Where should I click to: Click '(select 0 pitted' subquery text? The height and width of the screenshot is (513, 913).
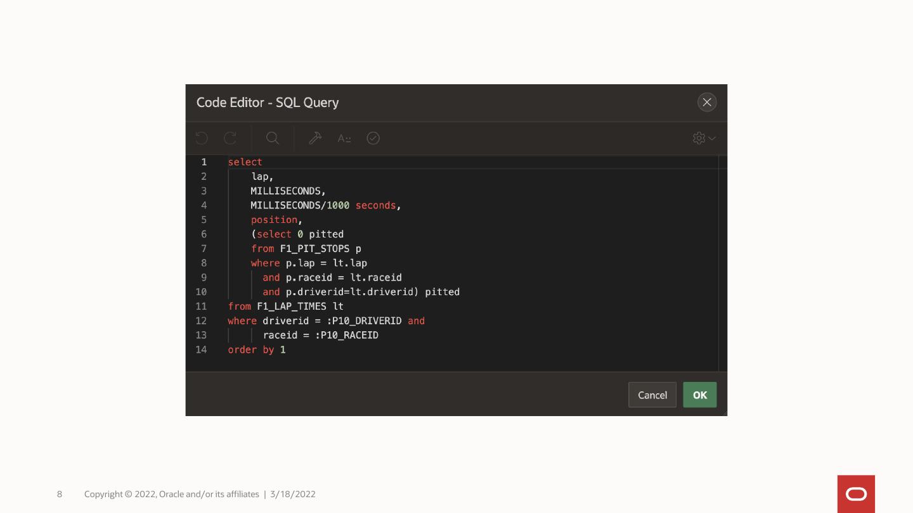[x=297, y=234]
